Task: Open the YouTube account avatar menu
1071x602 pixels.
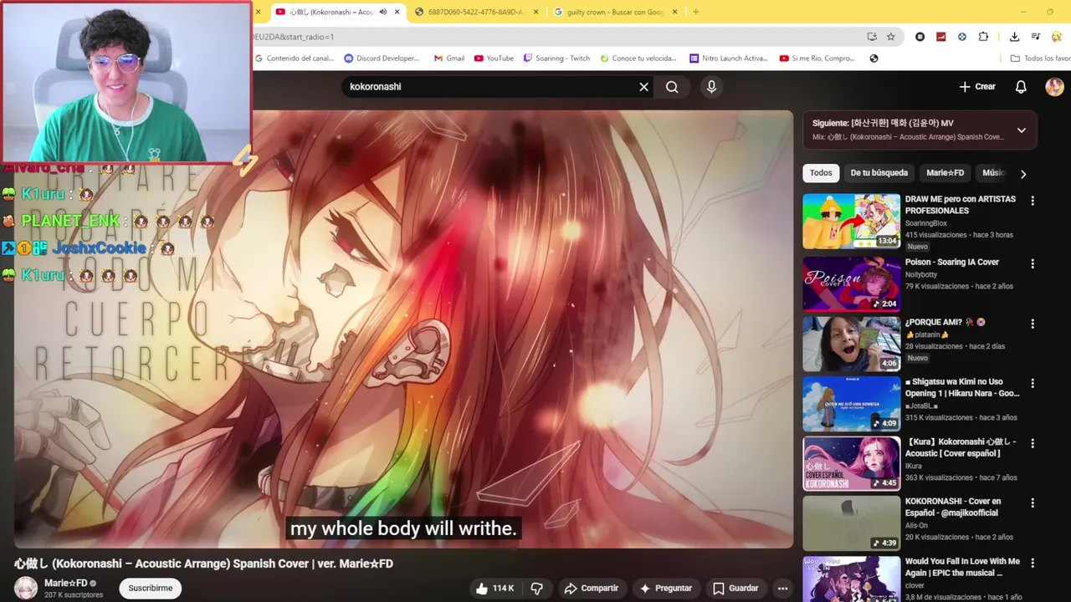Action: click(1054, 87)
